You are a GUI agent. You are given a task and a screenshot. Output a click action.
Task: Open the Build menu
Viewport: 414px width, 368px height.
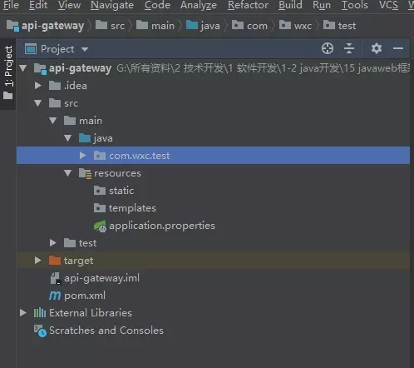290,5
